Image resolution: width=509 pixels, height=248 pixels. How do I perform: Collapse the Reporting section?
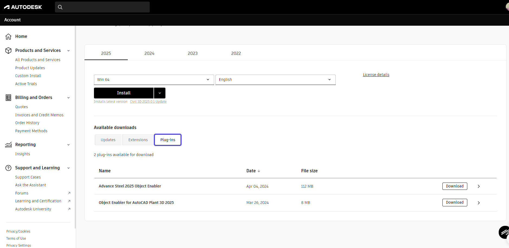click(68, 145)
